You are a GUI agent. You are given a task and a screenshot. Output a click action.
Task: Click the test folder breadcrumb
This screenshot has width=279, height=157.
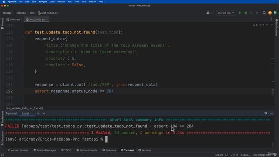click(x=32, y=13)
